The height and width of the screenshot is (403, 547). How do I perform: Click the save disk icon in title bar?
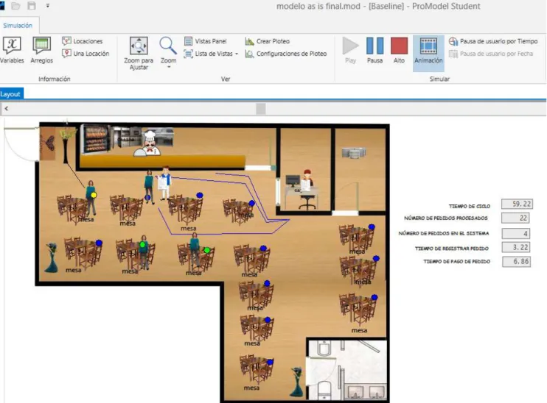32,6
